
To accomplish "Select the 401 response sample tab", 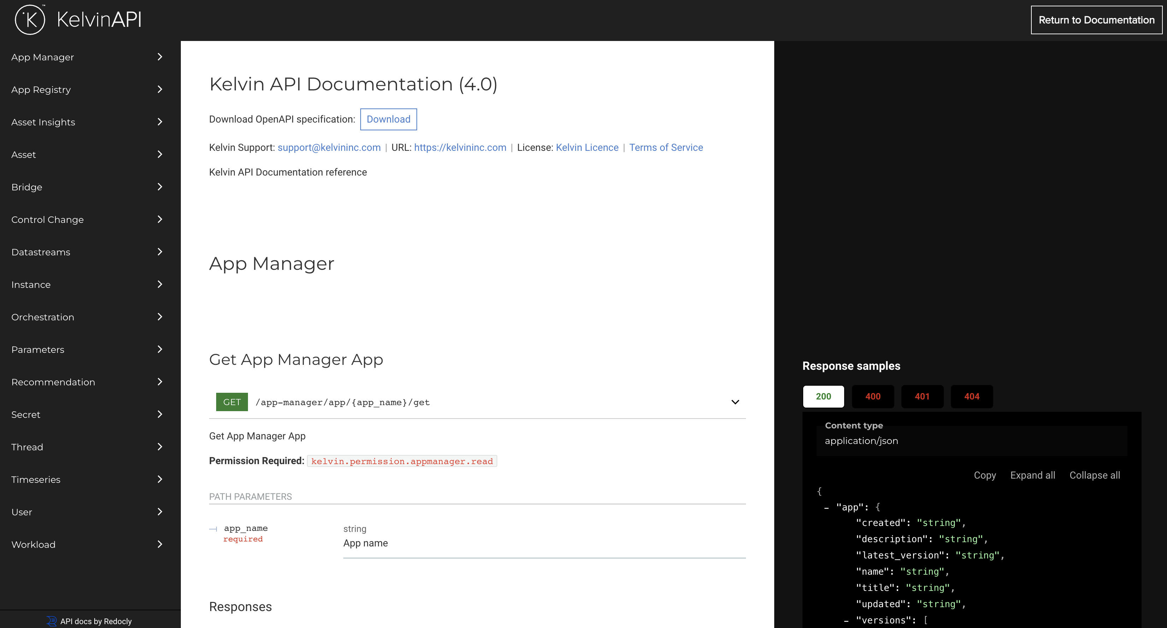I will pyautogui.click(x=922, y=396).
